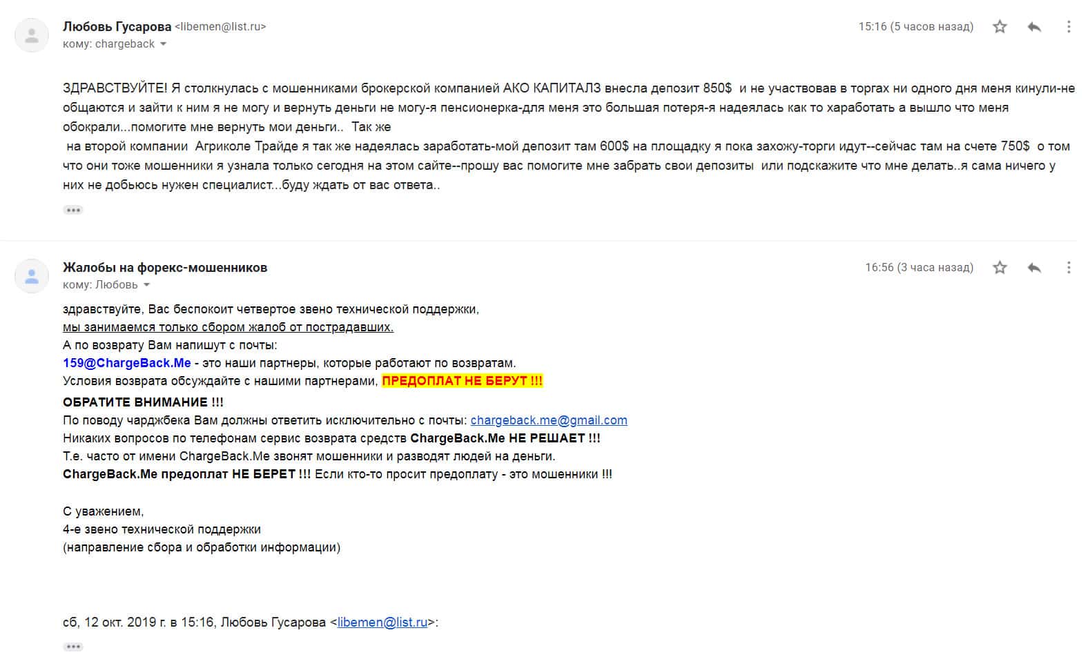Click sender name Любовь Гусарова
1090x657 pixels.
[x=117, y=27]
